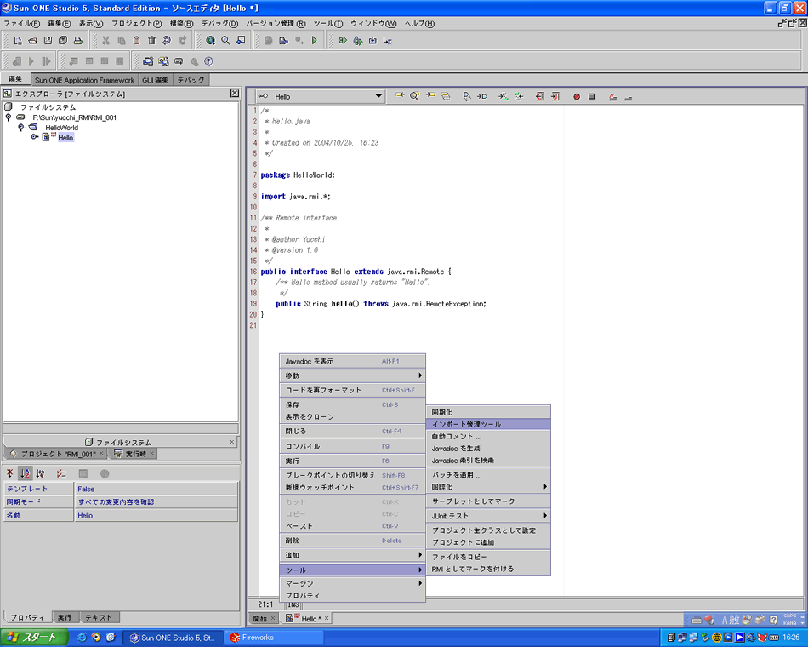Click the スタート button on taskbar
The width and height of the screenshot is (808, 647).
tap(32, 637)
